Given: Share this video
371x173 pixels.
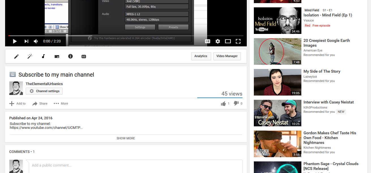Looking at the screenshot, I should [40, 103].
